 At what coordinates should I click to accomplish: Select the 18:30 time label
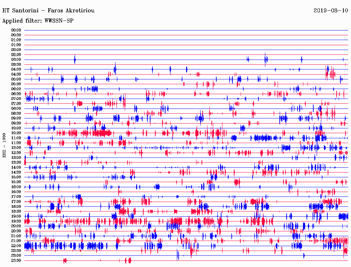click(16, 212)
